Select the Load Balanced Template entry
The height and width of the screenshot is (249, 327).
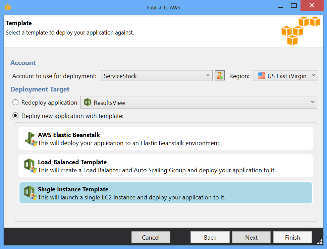tap(166, 166)
